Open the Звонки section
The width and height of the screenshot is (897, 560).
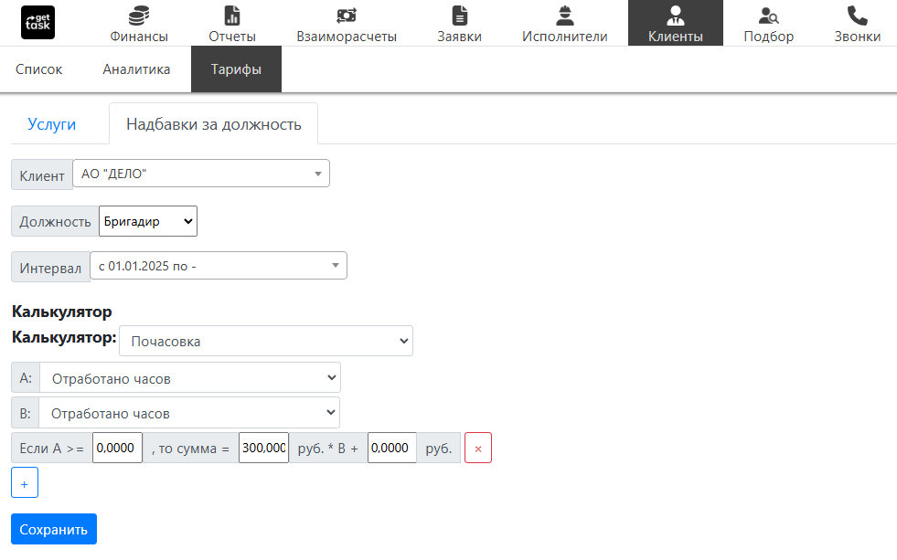click(x=857, y=24)
